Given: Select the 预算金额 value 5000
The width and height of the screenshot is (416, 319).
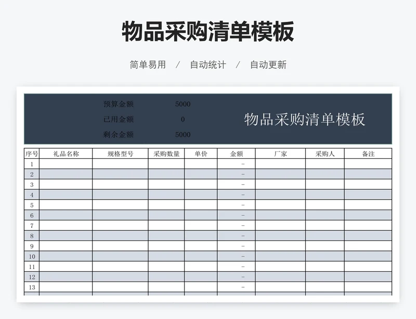Looking at the screenshot, I should coord(183,104).
